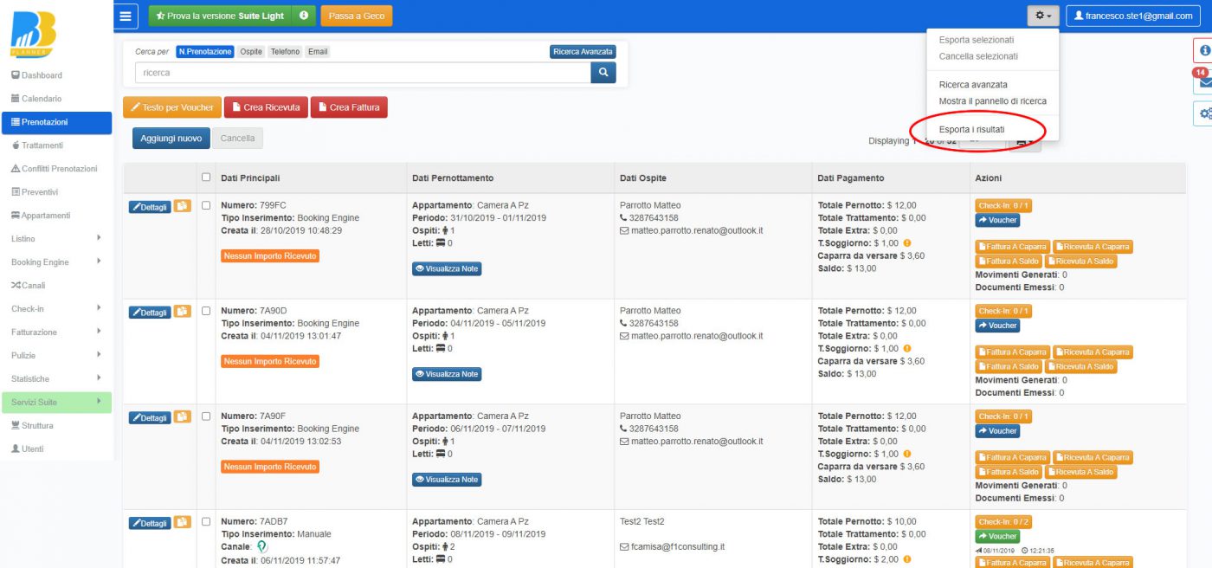This screenshot has width=1212, height=568.
Task: Select the Ospite search filter
Action: tap(251, 52)
